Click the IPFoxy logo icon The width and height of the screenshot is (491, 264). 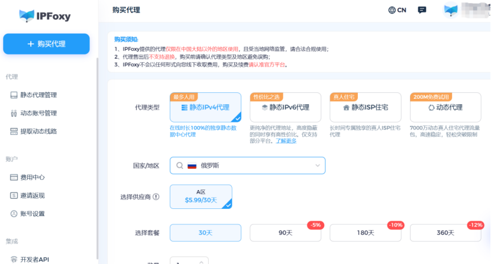pos(27,15)
